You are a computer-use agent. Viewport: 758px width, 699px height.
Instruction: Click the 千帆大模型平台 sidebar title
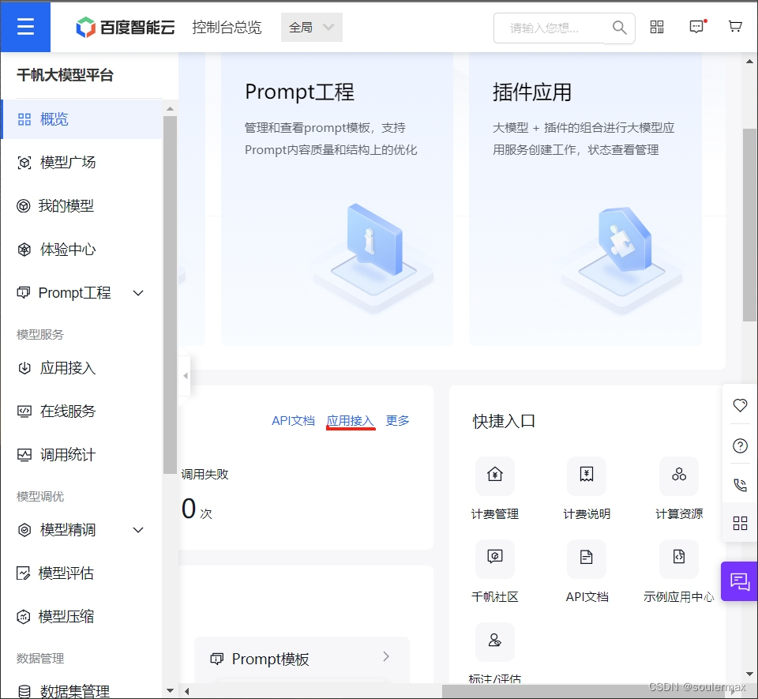pyautogui.click(x=65, y=75)
